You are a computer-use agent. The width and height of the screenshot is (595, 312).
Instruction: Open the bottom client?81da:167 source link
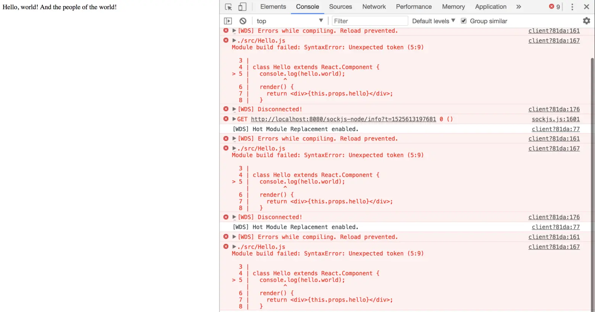pos(554,247)
